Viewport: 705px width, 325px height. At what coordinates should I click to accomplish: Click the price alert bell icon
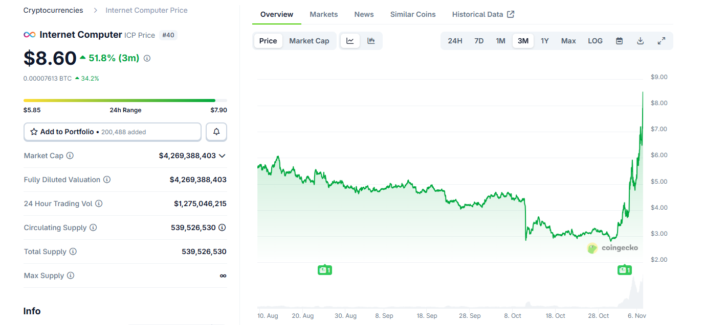click(216, 132)
